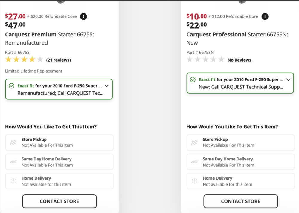
Task: Choose Home Delivery option for part 6675S
Action: click(x=59, y=181)
